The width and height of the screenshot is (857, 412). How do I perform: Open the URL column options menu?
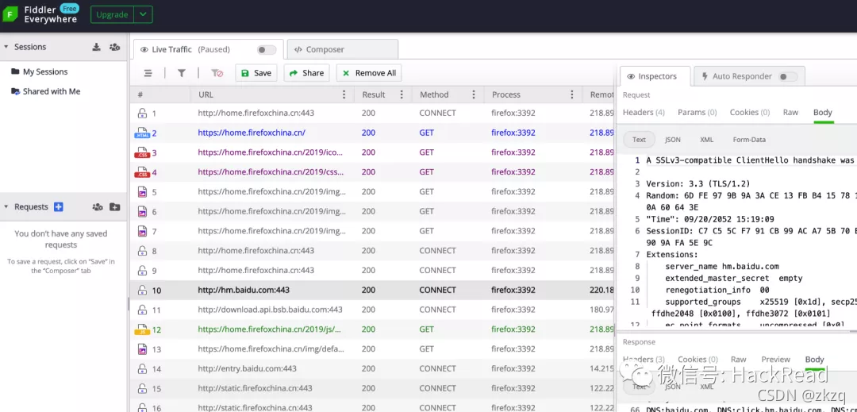(x=344, y=94)
